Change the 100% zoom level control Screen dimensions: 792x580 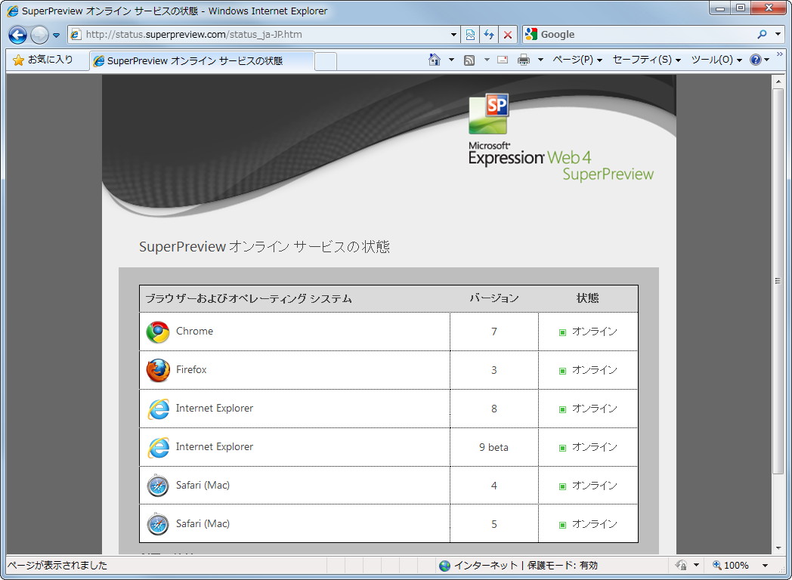tap(738, 565)
